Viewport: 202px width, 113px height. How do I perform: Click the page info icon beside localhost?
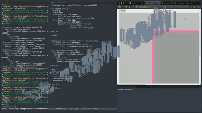click(x=140, y=7)
